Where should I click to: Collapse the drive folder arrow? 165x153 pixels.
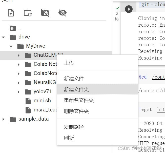(3, 37)
